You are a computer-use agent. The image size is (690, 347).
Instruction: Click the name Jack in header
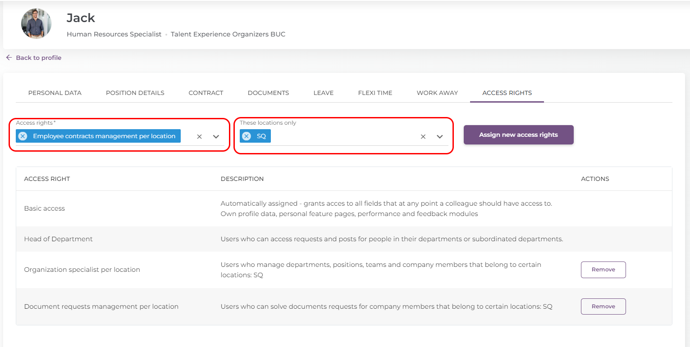click(81, 18)
